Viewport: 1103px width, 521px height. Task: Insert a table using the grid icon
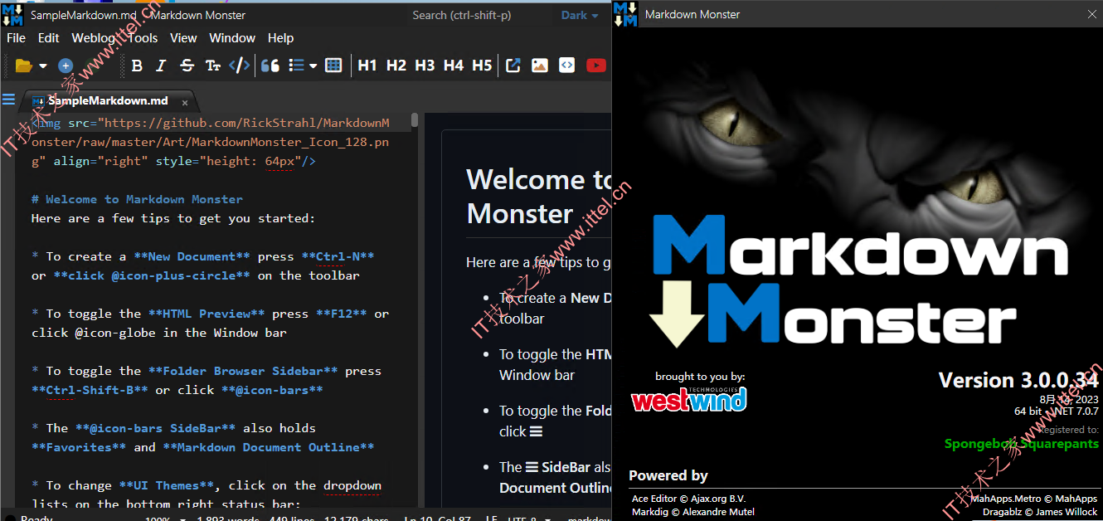pyautogui.click(x=333, y=66)
